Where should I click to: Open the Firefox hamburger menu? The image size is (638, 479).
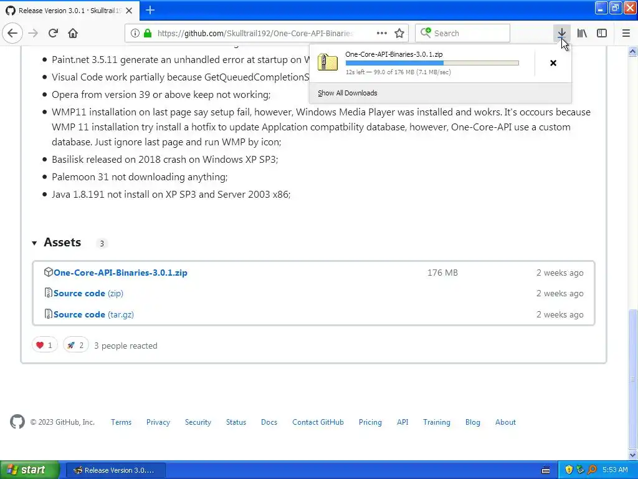coord(626,34)
